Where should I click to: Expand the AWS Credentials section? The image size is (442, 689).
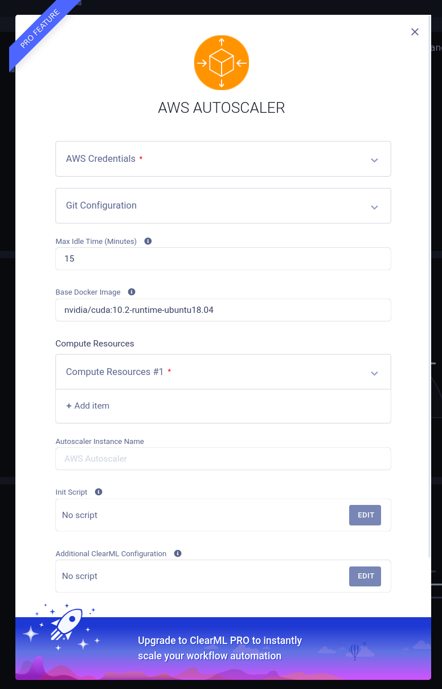click(223, 159)
